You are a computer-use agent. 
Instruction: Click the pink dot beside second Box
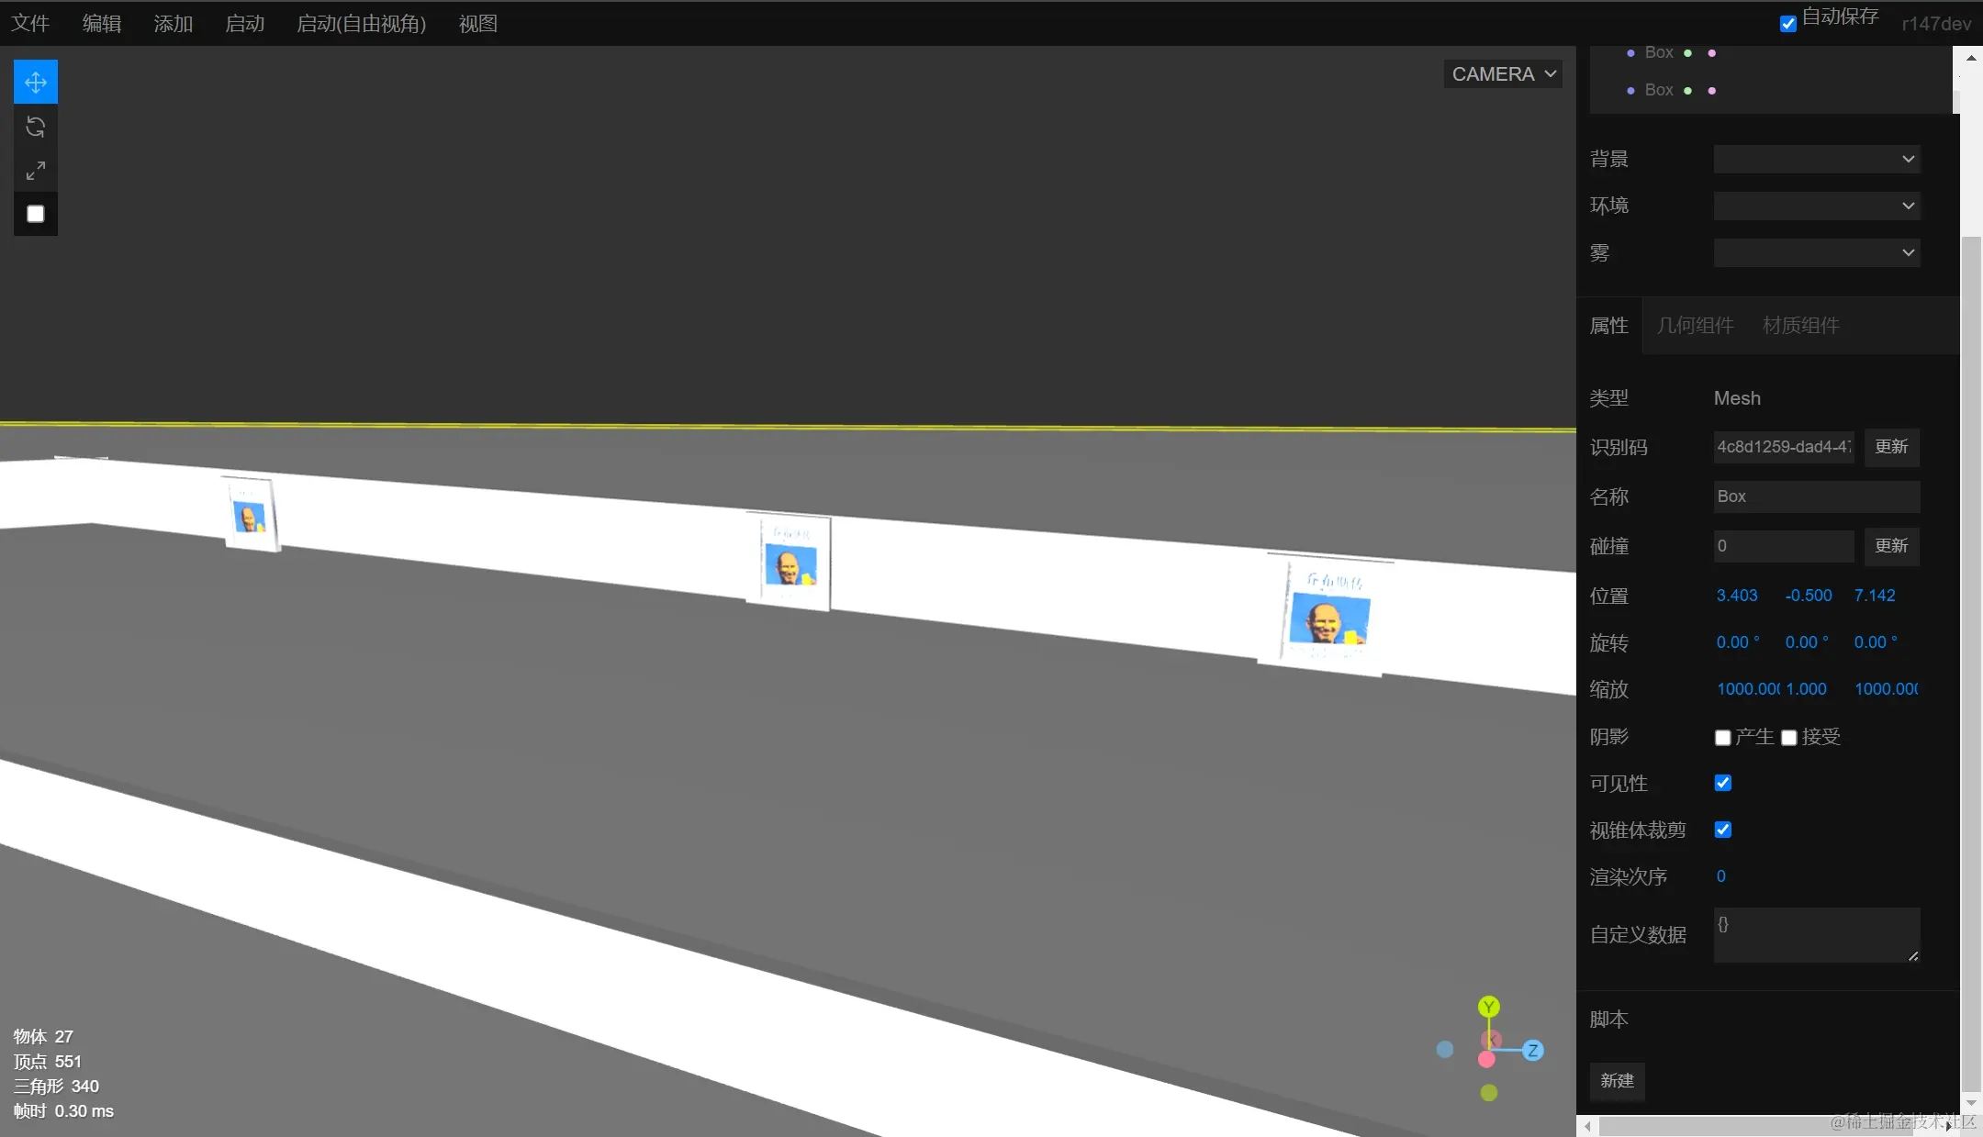pos(1711,91)
